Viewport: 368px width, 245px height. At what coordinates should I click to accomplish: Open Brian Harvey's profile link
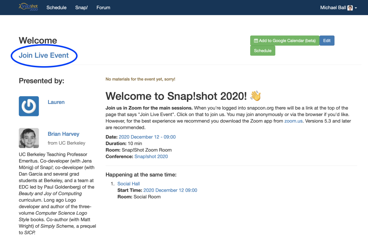[64, 134]
